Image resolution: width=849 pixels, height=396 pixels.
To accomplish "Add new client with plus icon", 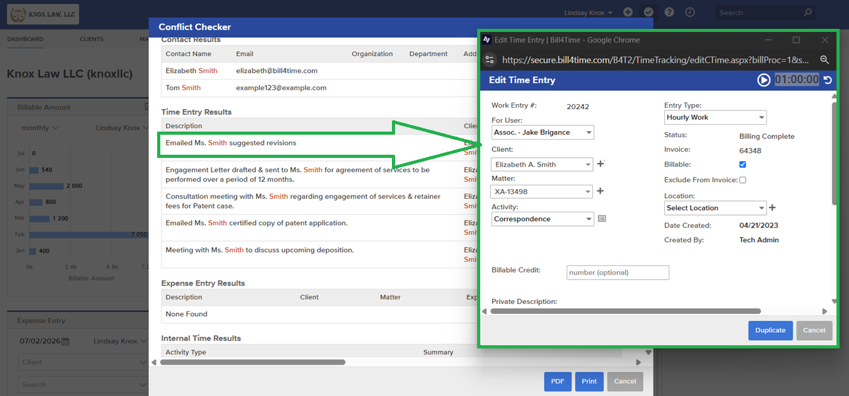I will (600, 164).
